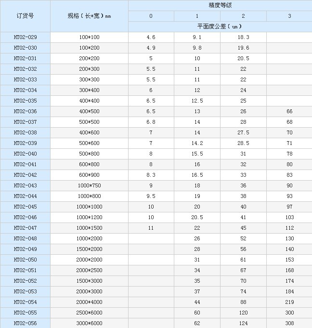Click the 2000*4000 specification cell
The image size is (312, 328).
coord(89,302)
